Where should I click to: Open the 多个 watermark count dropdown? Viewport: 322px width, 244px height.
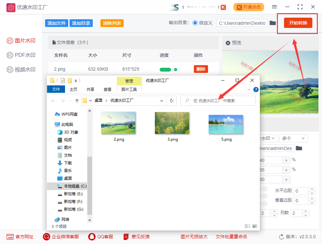point(293,138)
